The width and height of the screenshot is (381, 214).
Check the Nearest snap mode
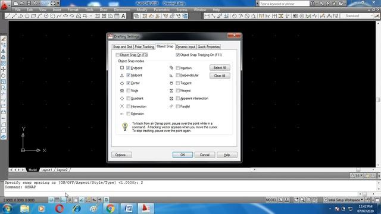[177, 90]
